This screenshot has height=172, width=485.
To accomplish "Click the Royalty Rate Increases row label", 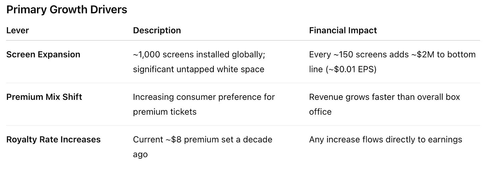I will click(53, 139).
